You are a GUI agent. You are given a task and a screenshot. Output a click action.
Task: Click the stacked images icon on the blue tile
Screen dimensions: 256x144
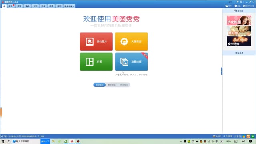pos(124,62)
